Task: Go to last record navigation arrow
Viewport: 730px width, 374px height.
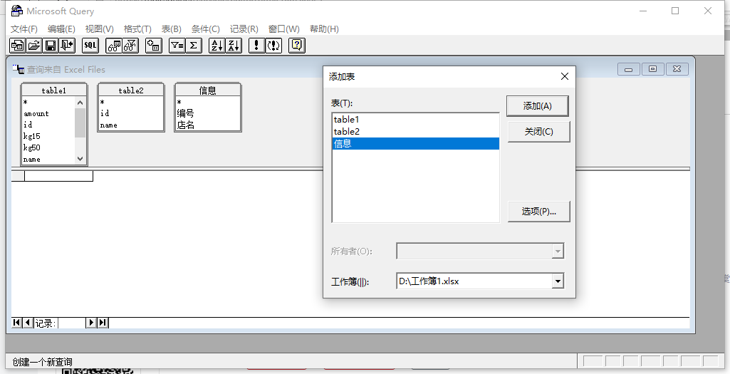Action: point(103,322)
